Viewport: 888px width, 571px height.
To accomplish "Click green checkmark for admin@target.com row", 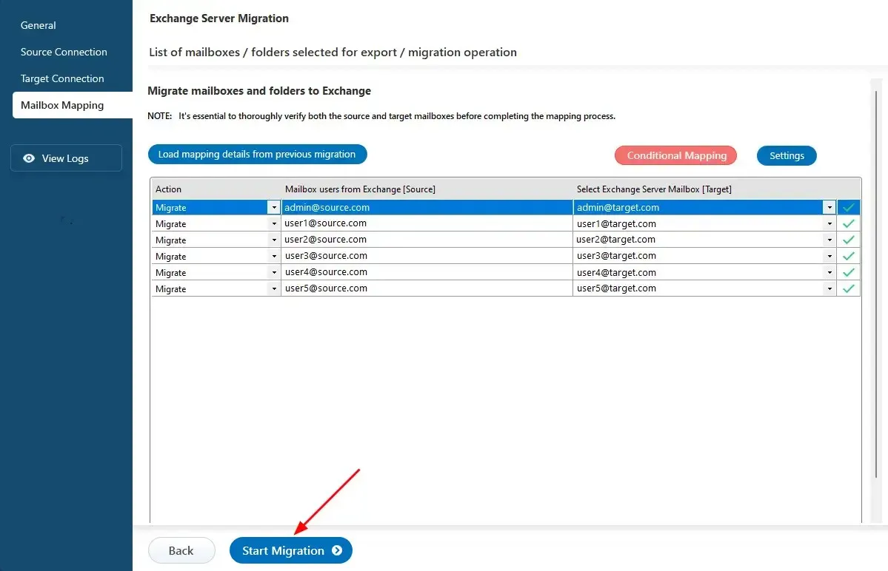I will [848, 208].
